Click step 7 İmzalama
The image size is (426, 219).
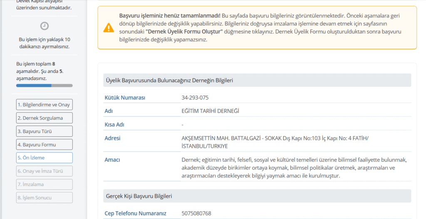click(44, 185)
